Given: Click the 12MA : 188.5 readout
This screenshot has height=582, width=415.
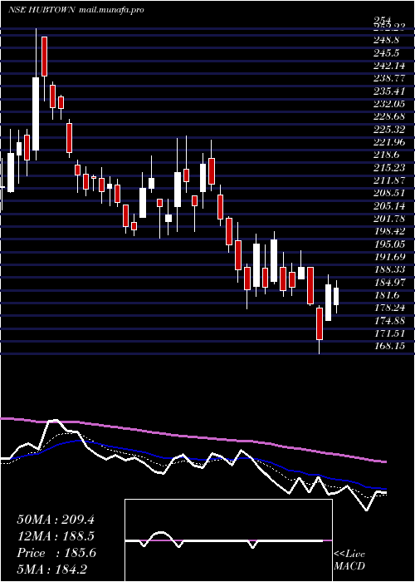Looking at the screenshot, I should pyautogui.click(x=56, y=536).
